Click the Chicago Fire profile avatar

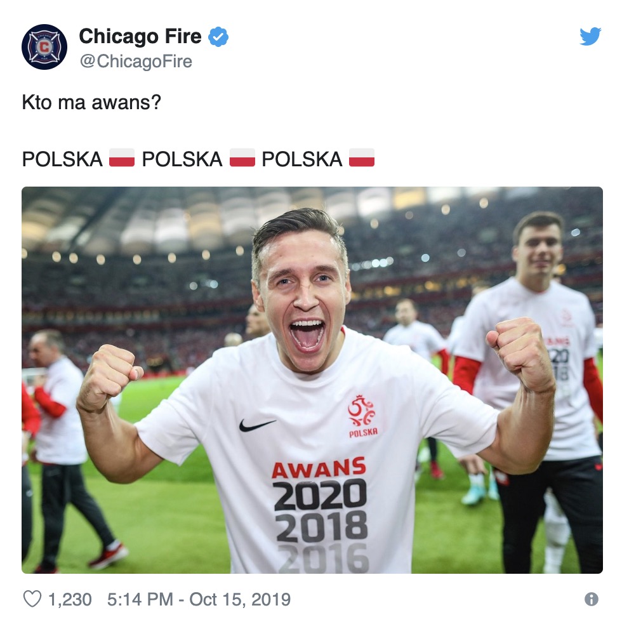[44, 47]
